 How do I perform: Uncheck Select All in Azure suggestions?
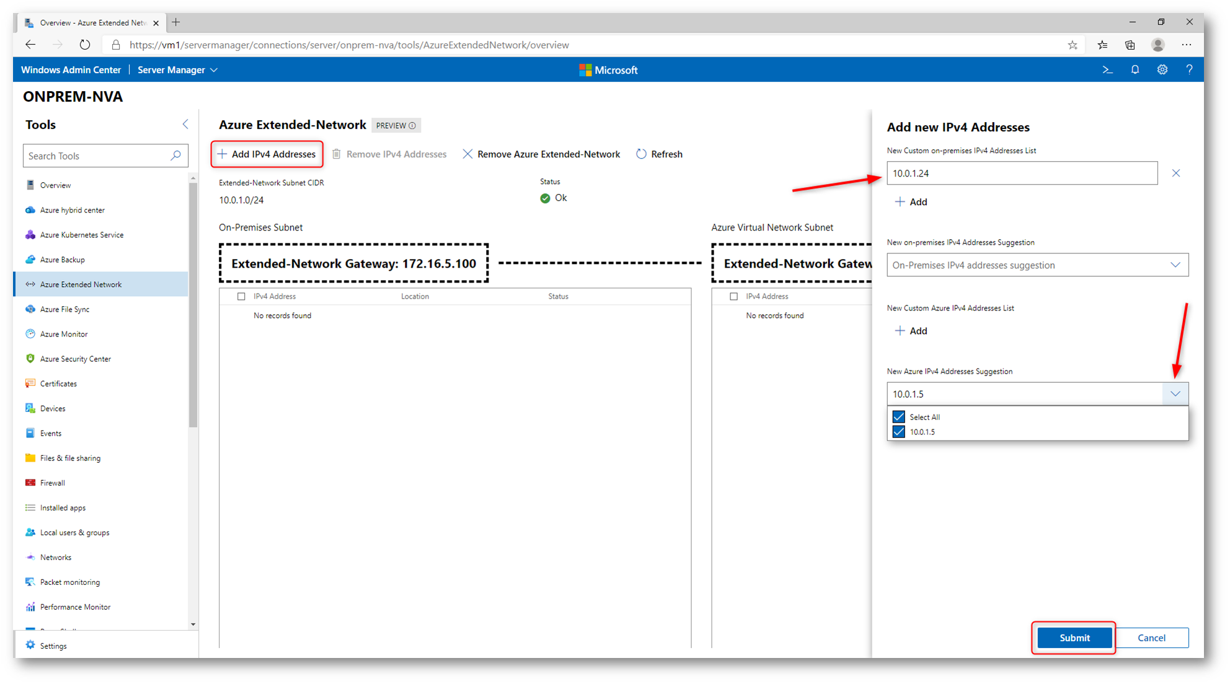coord(898,416)
